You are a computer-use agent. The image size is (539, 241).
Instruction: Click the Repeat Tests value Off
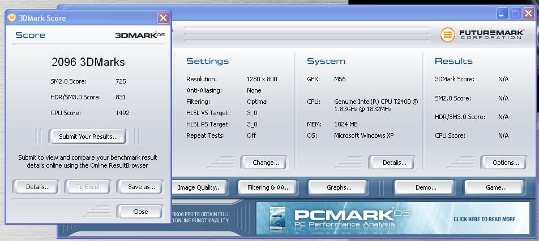coord(251,135)
